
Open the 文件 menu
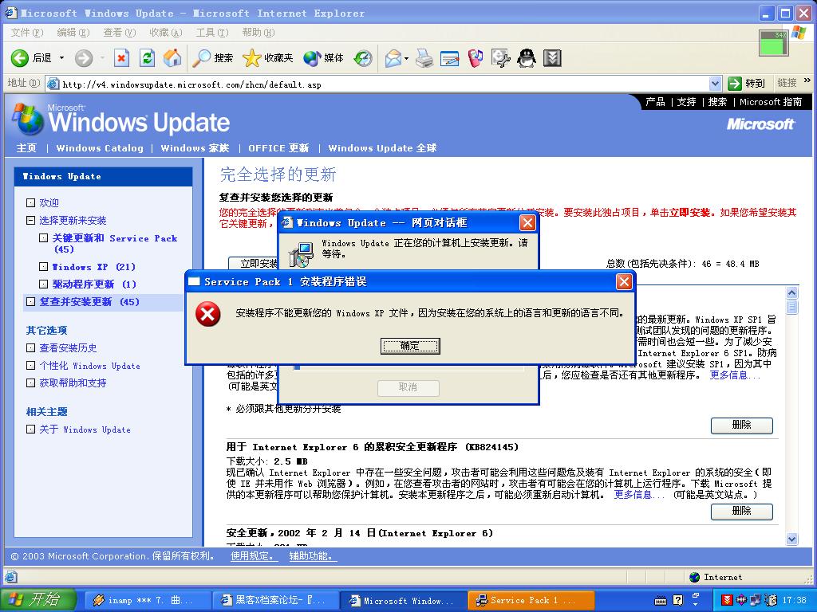26,33
